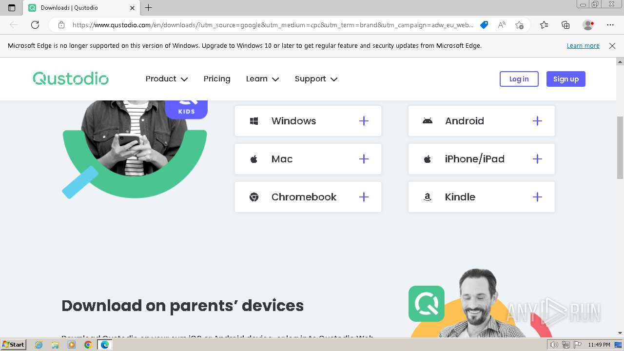This screenshot has height=351, width=624.
Task: Open the Favorites list icon
Action: pos(544,25)
